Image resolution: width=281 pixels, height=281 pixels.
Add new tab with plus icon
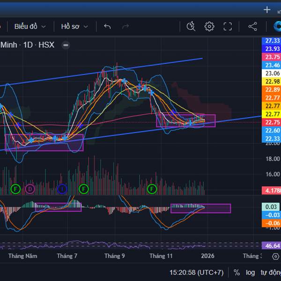click(267, 9)
